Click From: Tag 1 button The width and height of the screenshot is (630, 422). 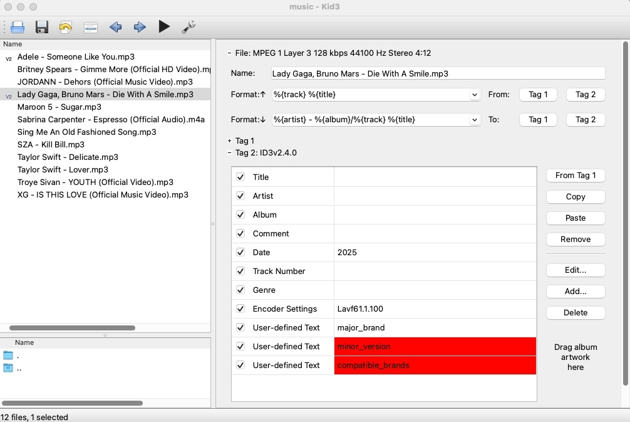538,95
